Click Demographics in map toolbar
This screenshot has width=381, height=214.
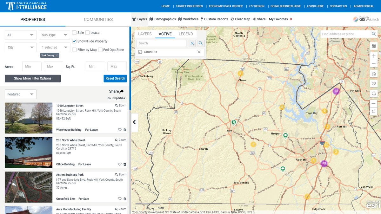pyautogui.click(x=163, y=19)
